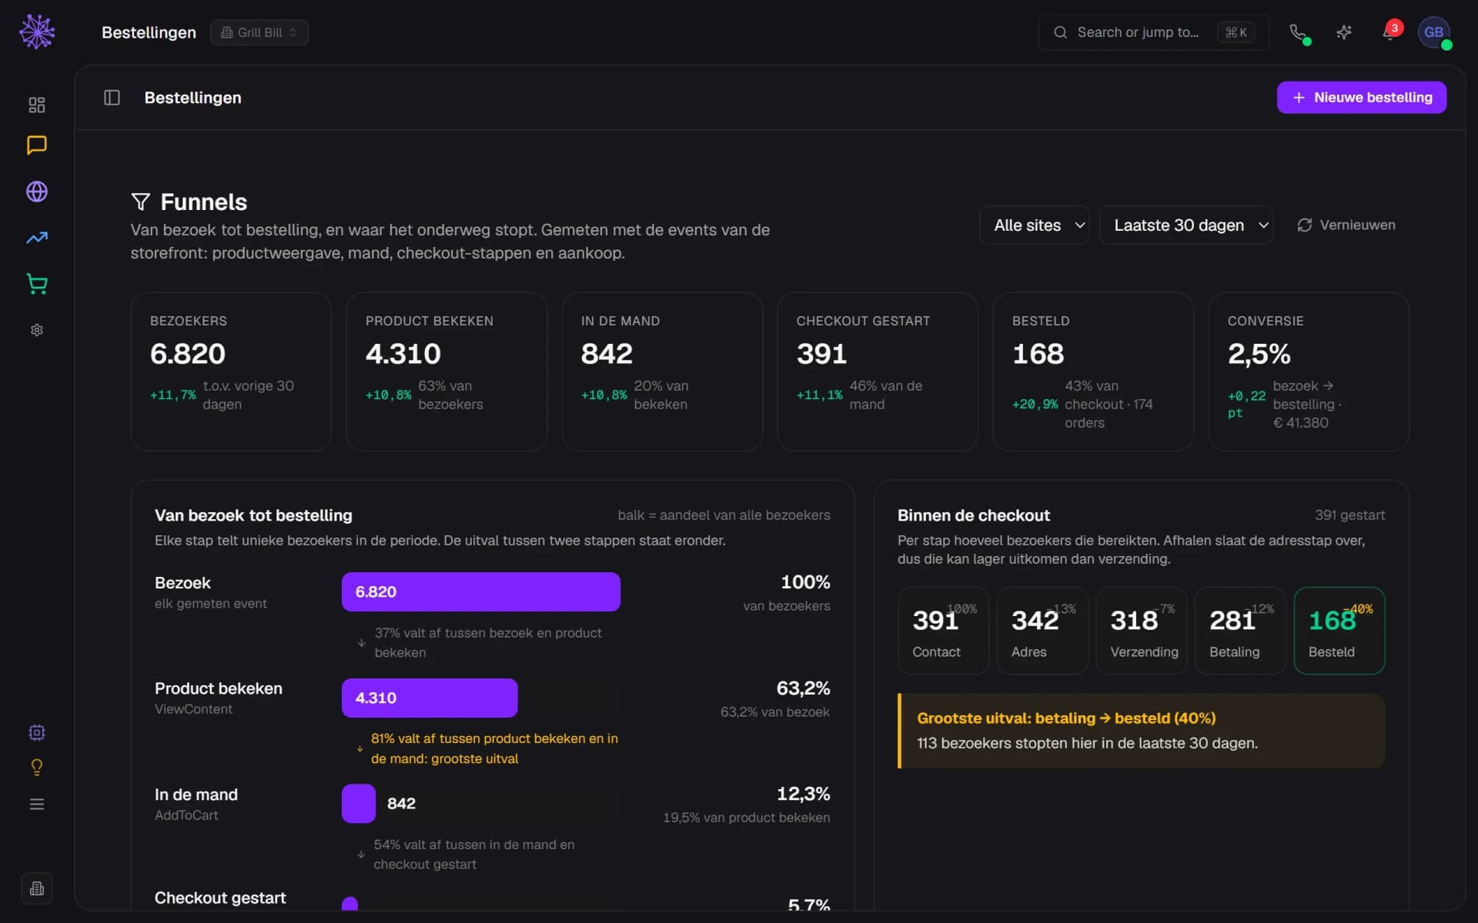Click the 391 Contact checkout step
1478x923 pixels.
coord(943,631)
